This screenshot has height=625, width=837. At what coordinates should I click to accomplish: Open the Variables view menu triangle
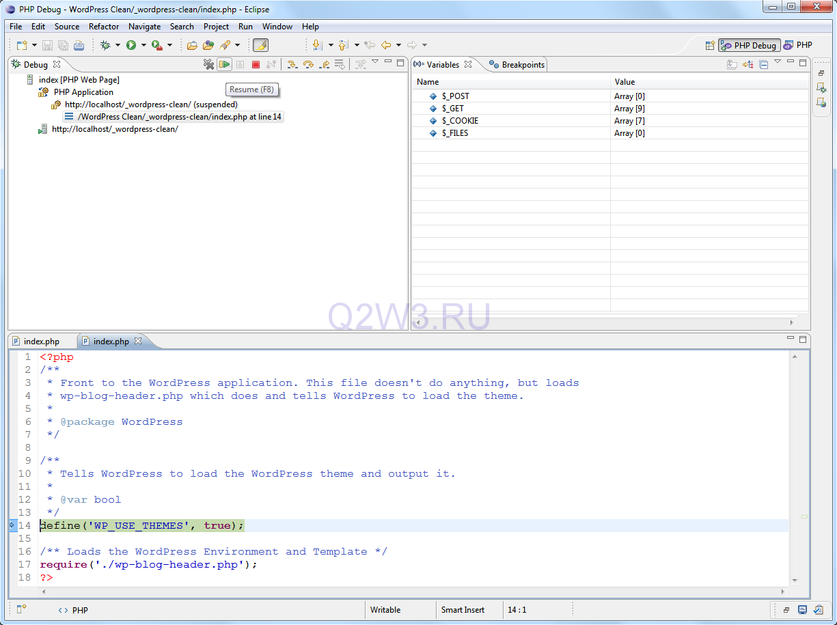[x=778, y=62]
